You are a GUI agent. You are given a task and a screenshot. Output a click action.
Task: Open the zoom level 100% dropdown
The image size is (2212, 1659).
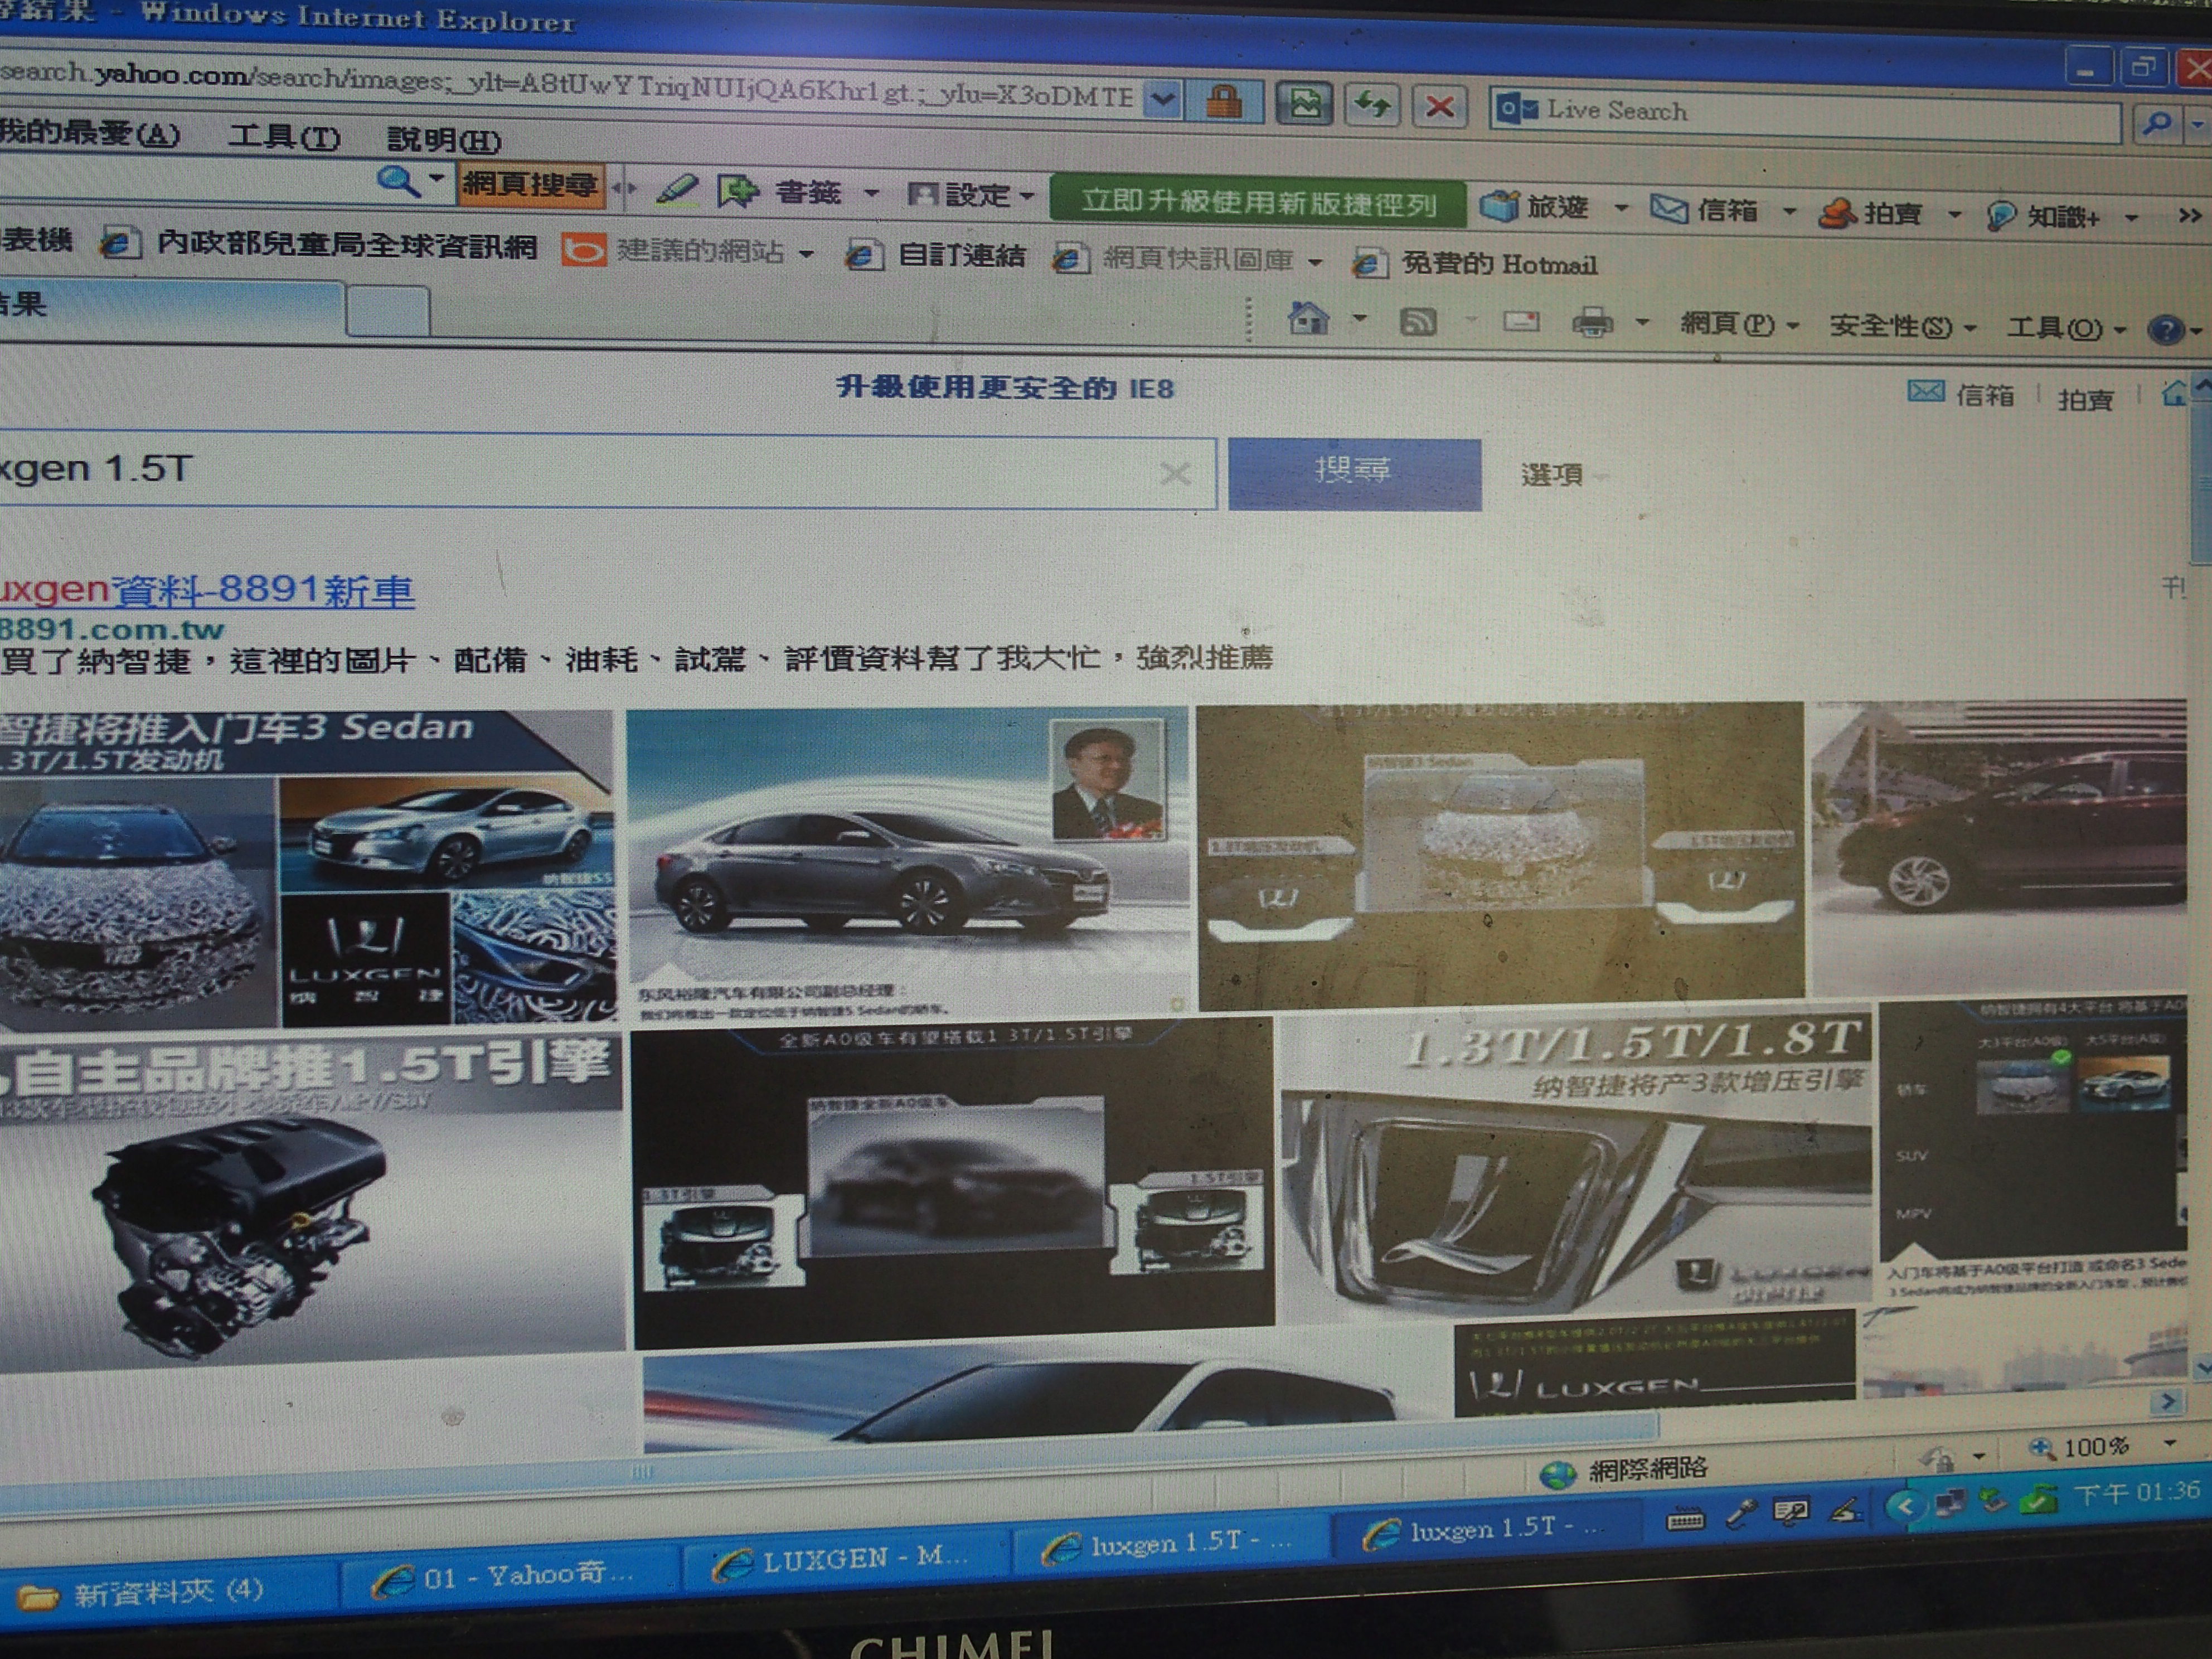(2169, 1443)
